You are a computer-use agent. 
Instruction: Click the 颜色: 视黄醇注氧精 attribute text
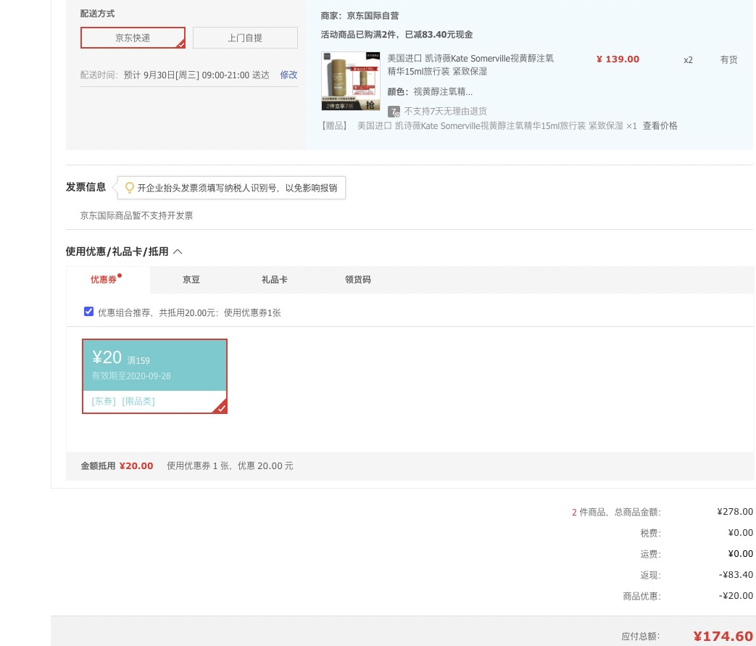(430, 91)
